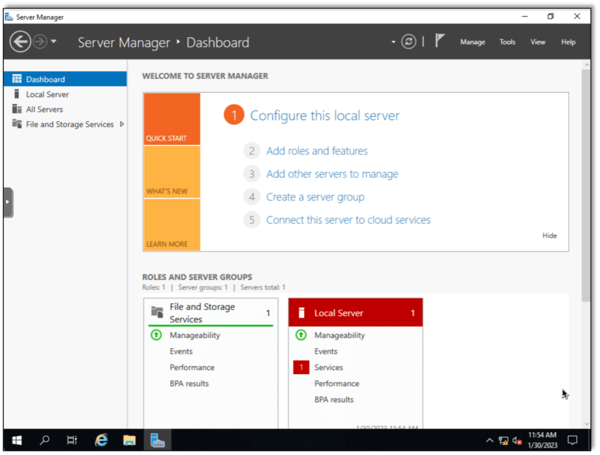The image size is (600, 455).
Task: Click the Refresh icon in the toolbar
Action: [408, 42]
